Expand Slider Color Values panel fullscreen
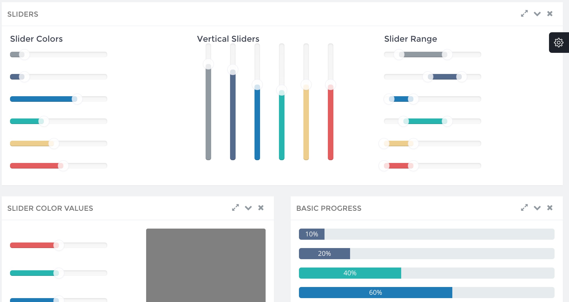 (x=235, y=208)
